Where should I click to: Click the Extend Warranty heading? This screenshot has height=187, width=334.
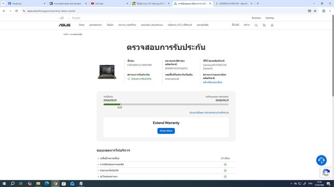[166, 123]
